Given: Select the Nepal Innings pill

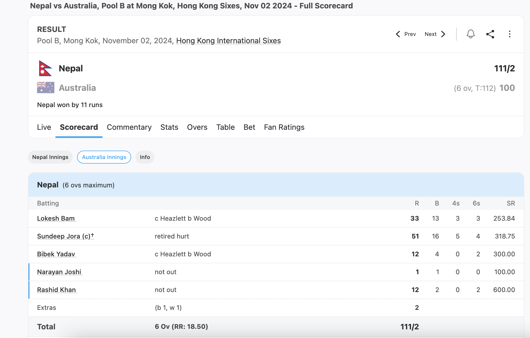Looking at the screenshot, I should (x=50, y=157).
